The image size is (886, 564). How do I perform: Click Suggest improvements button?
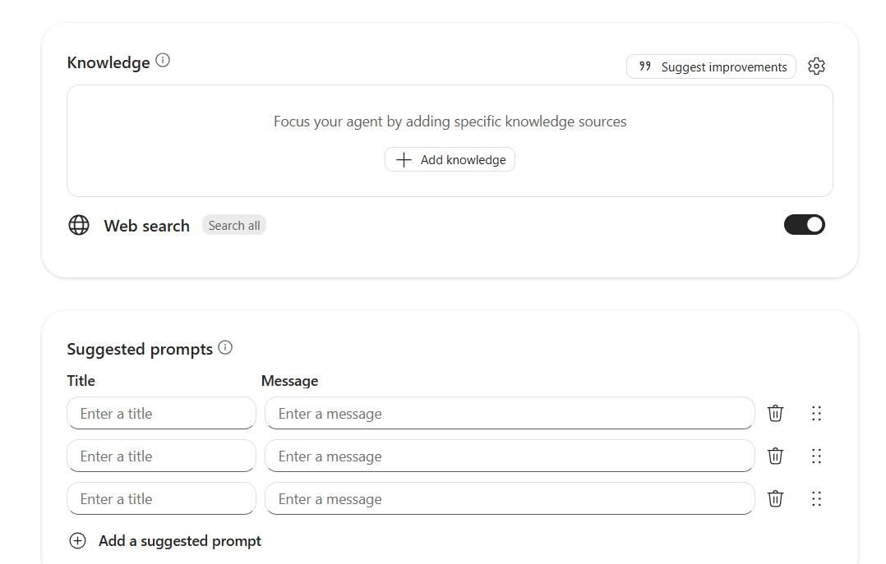pos(711,66)
